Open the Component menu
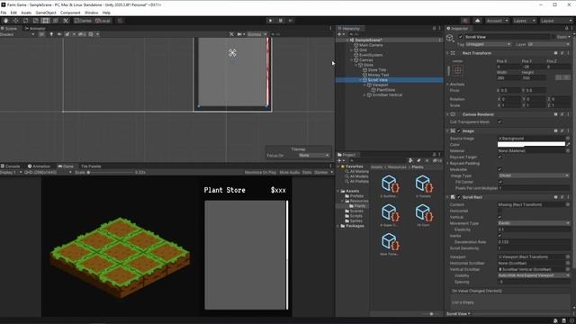 (70, 13)
